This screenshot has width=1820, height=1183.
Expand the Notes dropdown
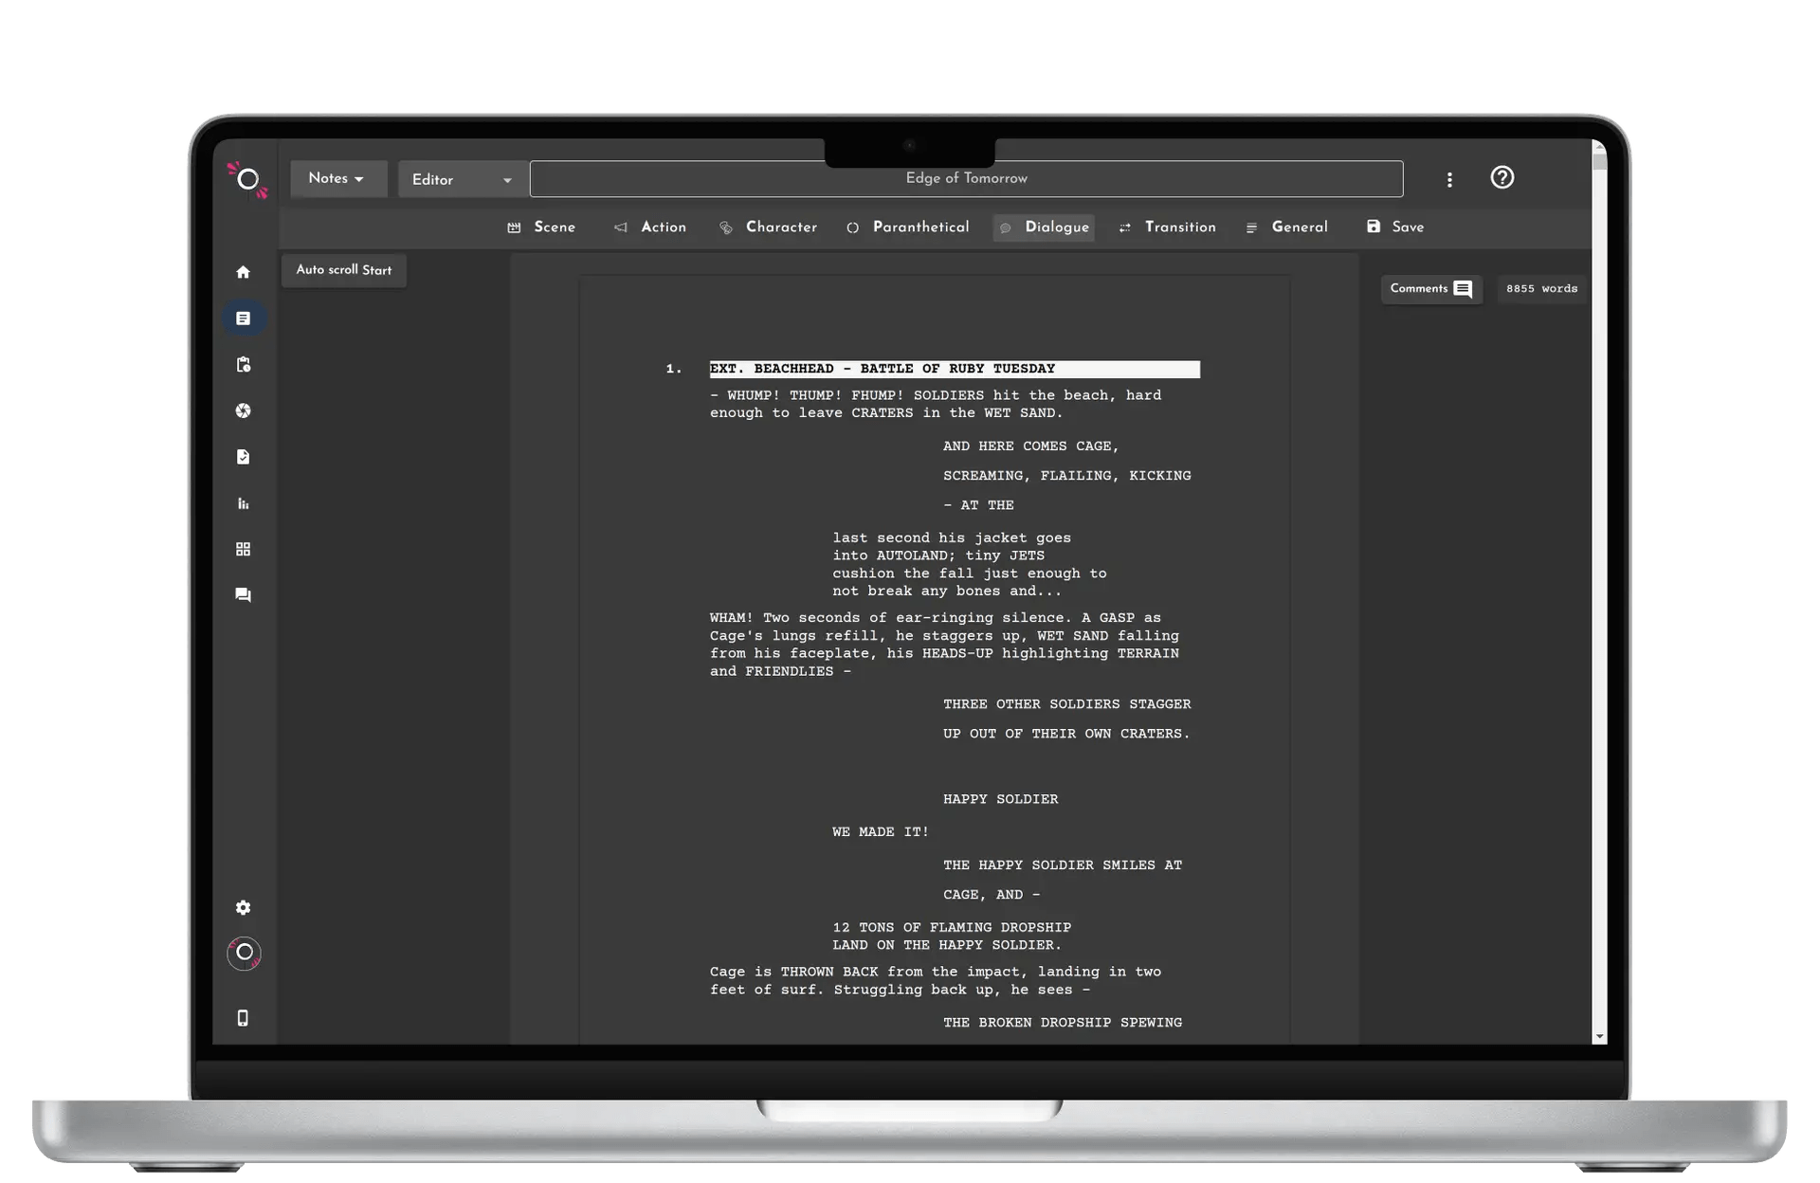tap(337, 178)
